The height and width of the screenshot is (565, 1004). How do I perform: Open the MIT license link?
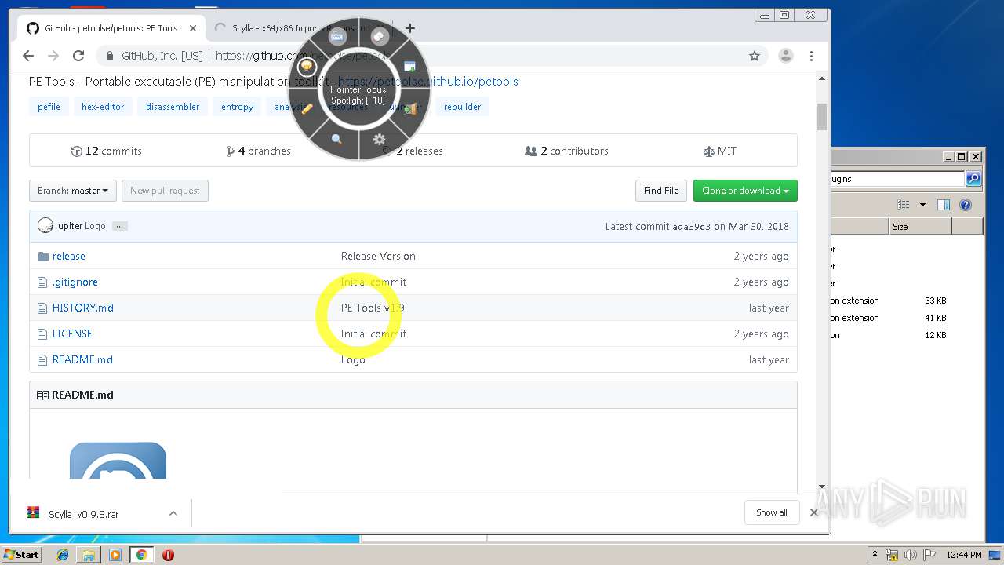pos(720,151)
